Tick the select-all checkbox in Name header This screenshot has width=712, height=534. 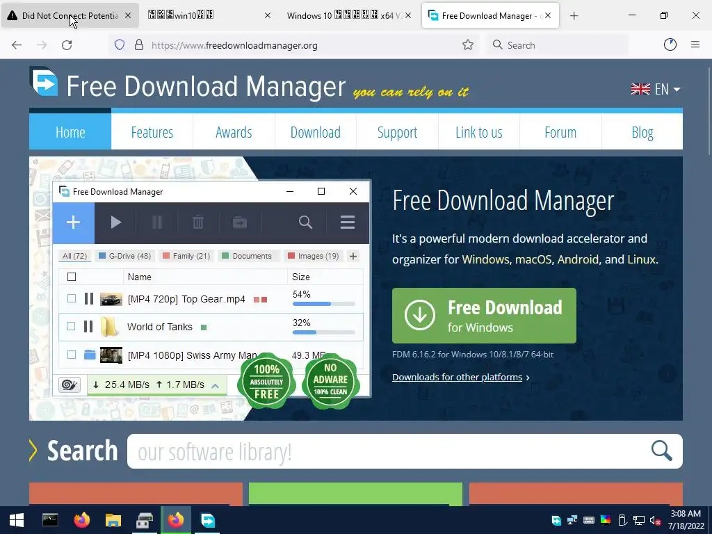pos(72,277)
